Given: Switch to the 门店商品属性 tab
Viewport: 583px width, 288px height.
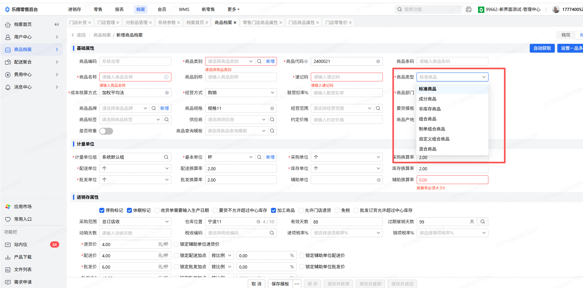Looking at the screenshot, I should (x=301, y=23).
